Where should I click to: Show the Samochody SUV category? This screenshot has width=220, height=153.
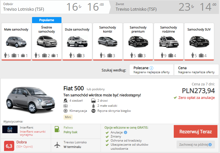199,42
